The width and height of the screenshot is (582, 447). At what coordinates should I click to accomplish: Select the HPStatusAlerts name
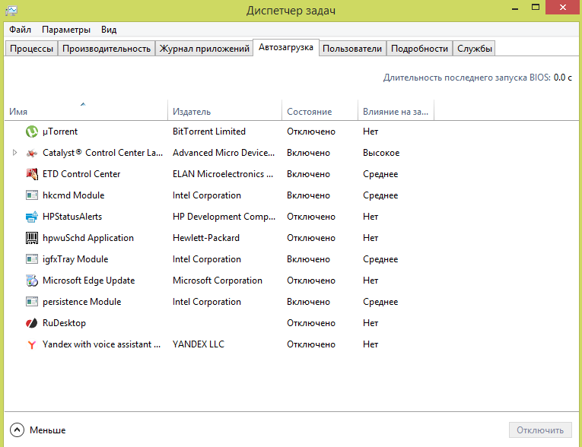click(72, 217)
